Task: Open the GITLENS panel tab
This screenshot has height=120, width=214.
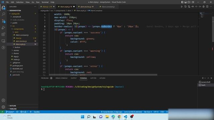Action: click(x=102, y=78)
